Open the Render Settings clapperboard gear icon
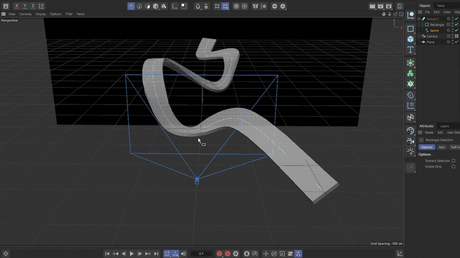The width and height of the screenshot is (460, 258). pos(389,6)
